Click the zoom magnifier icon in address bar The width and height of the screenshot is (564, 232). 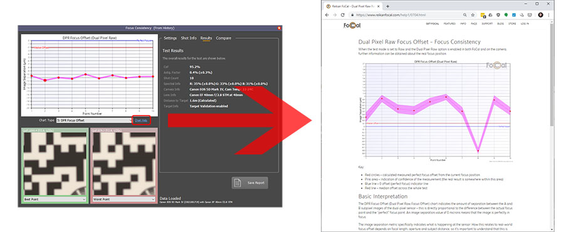pyautogui.click(x=465, y=15)
